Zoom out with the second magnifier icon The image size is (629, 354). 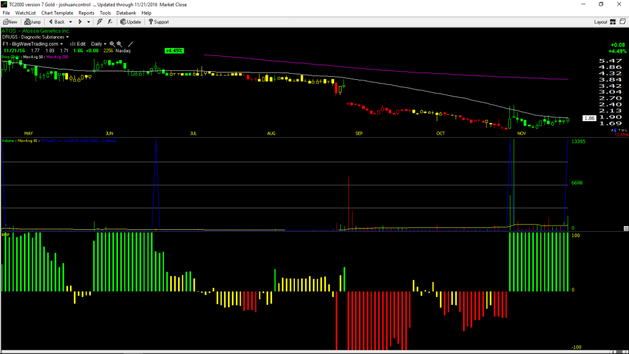pyautogui.click(x=120, y=44)
